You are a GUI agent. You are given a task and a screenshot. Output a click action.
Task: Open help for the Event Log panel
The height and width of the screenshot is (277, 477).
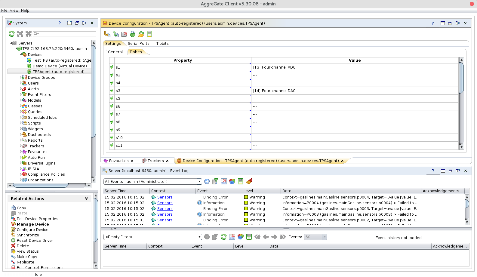433,171
